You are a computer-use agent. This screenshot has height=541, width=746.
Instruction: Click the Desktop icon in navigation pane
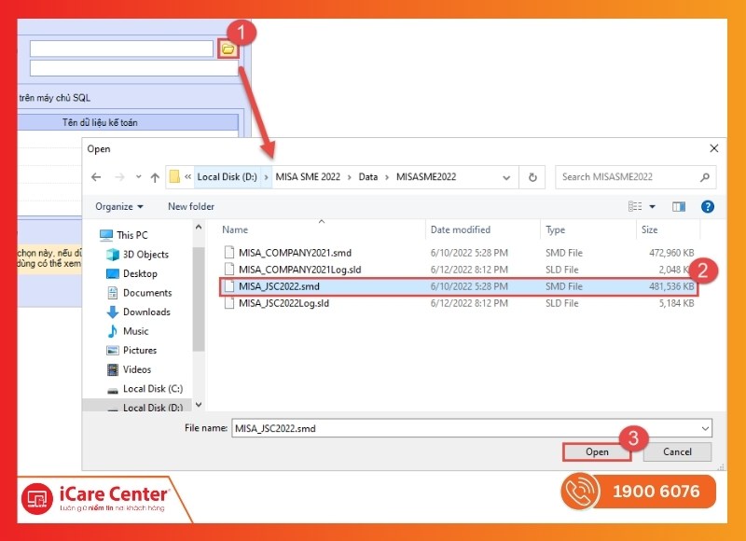click(x=113, y=273)
